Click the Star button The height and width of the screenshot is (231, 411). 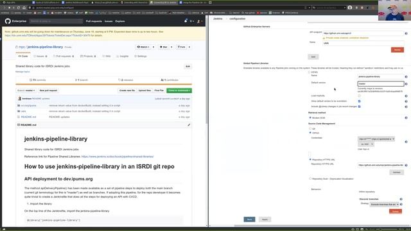[x=164, y=47]
